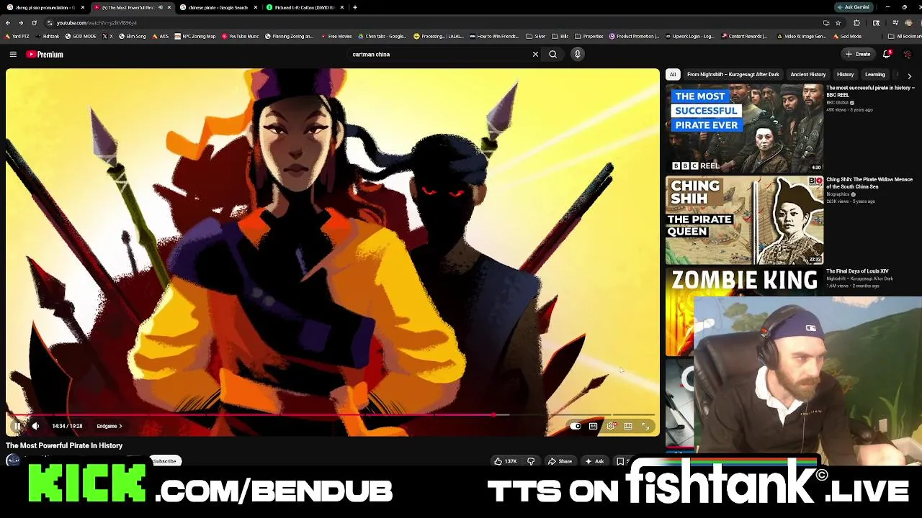This screenshot has width=922, height=518.
Task: Open the Create button
Action: [858, 54]
